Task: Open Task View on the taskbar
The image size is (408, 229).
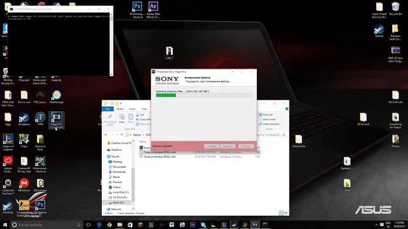Action: (x=89, y=225)
